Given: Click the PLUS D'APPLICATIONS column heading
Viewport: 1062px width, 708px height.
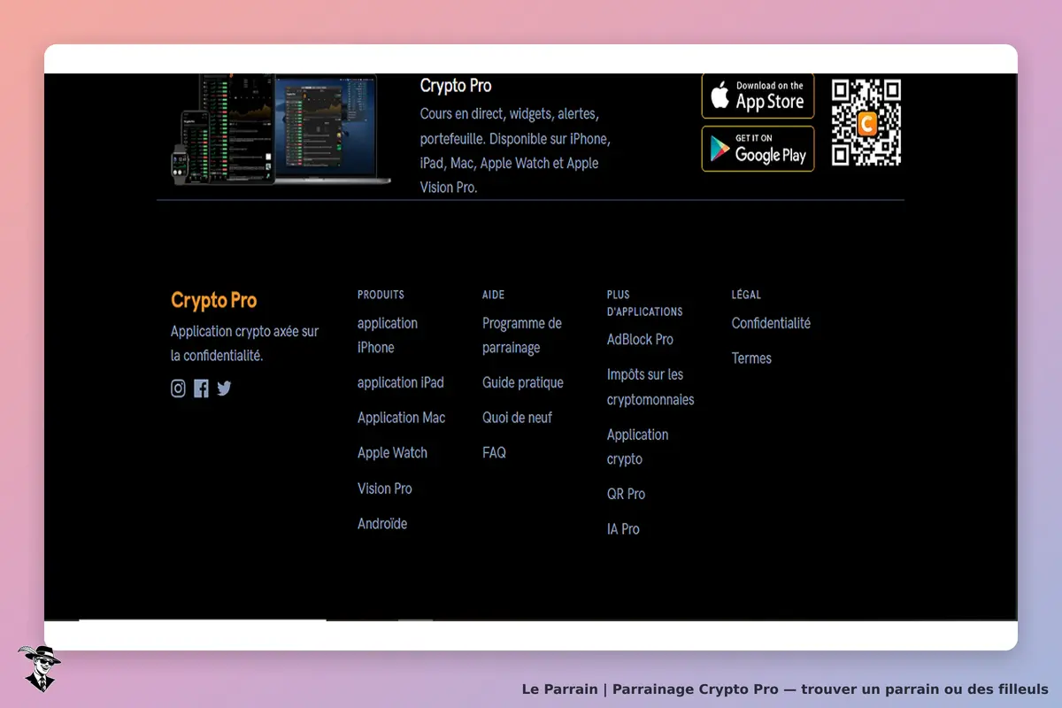Looking at the screenshot, I should [644, 303].
